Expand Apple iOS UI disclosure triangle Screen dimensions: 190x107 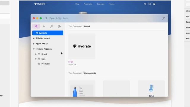34,44
